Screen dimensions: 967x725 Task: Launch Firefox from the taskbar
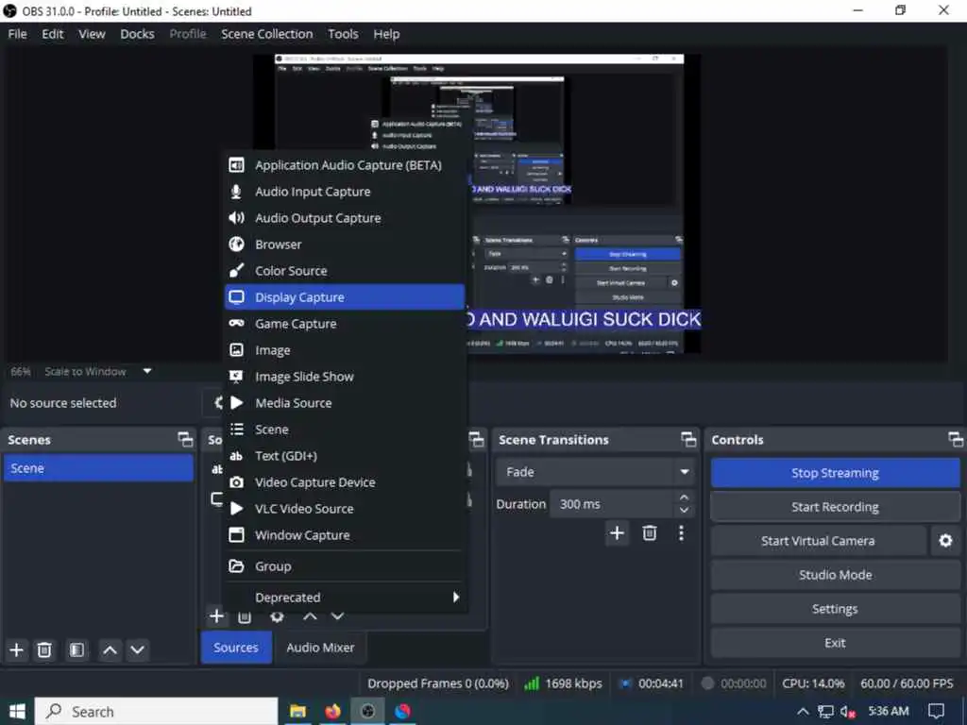click(x=333, y=712)
